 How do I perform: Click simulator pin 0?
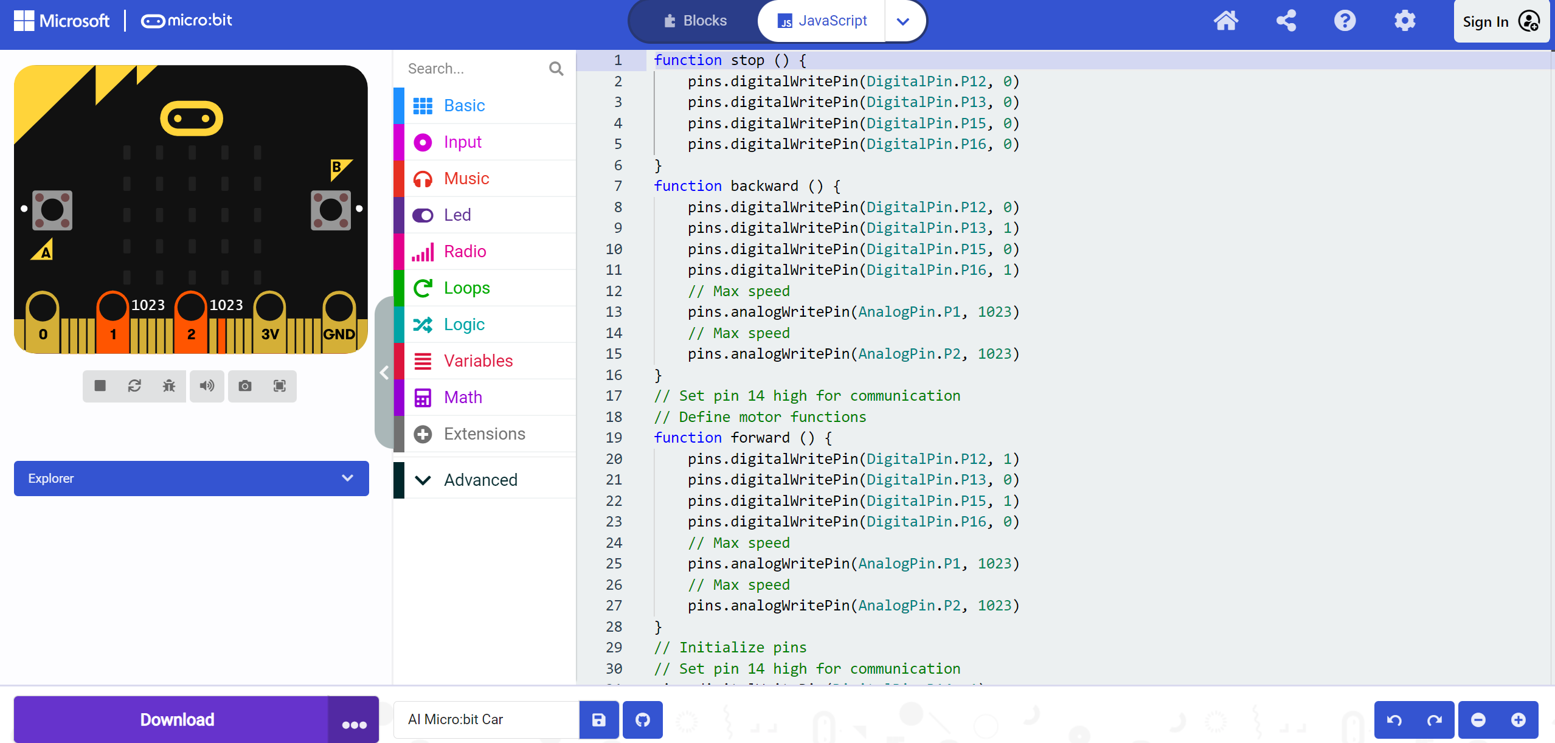point(43,322)
